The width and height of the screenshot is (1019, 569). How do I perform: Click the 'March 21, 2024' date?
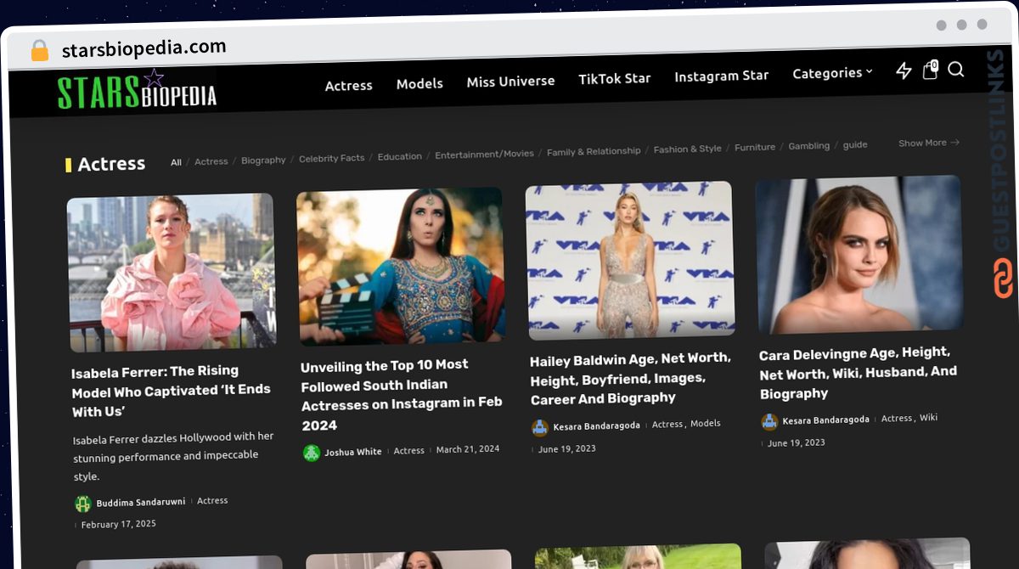pos(468,449)
